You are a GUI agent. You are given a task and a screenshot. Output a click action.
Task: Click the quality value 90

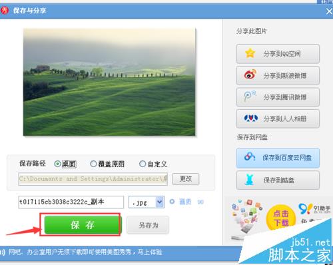coord(200,202)
